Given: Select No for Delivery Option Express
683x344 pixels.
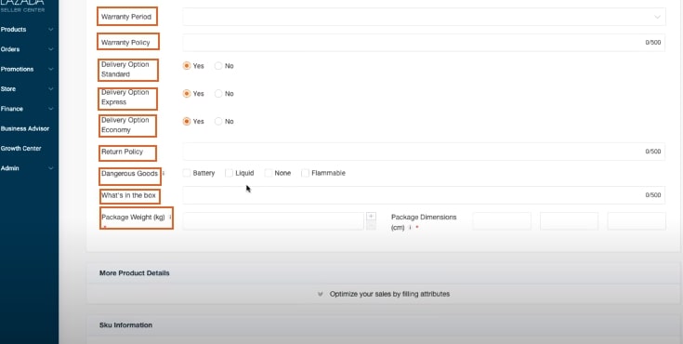Looking at the screenshot, I should [x=218, y=94].
